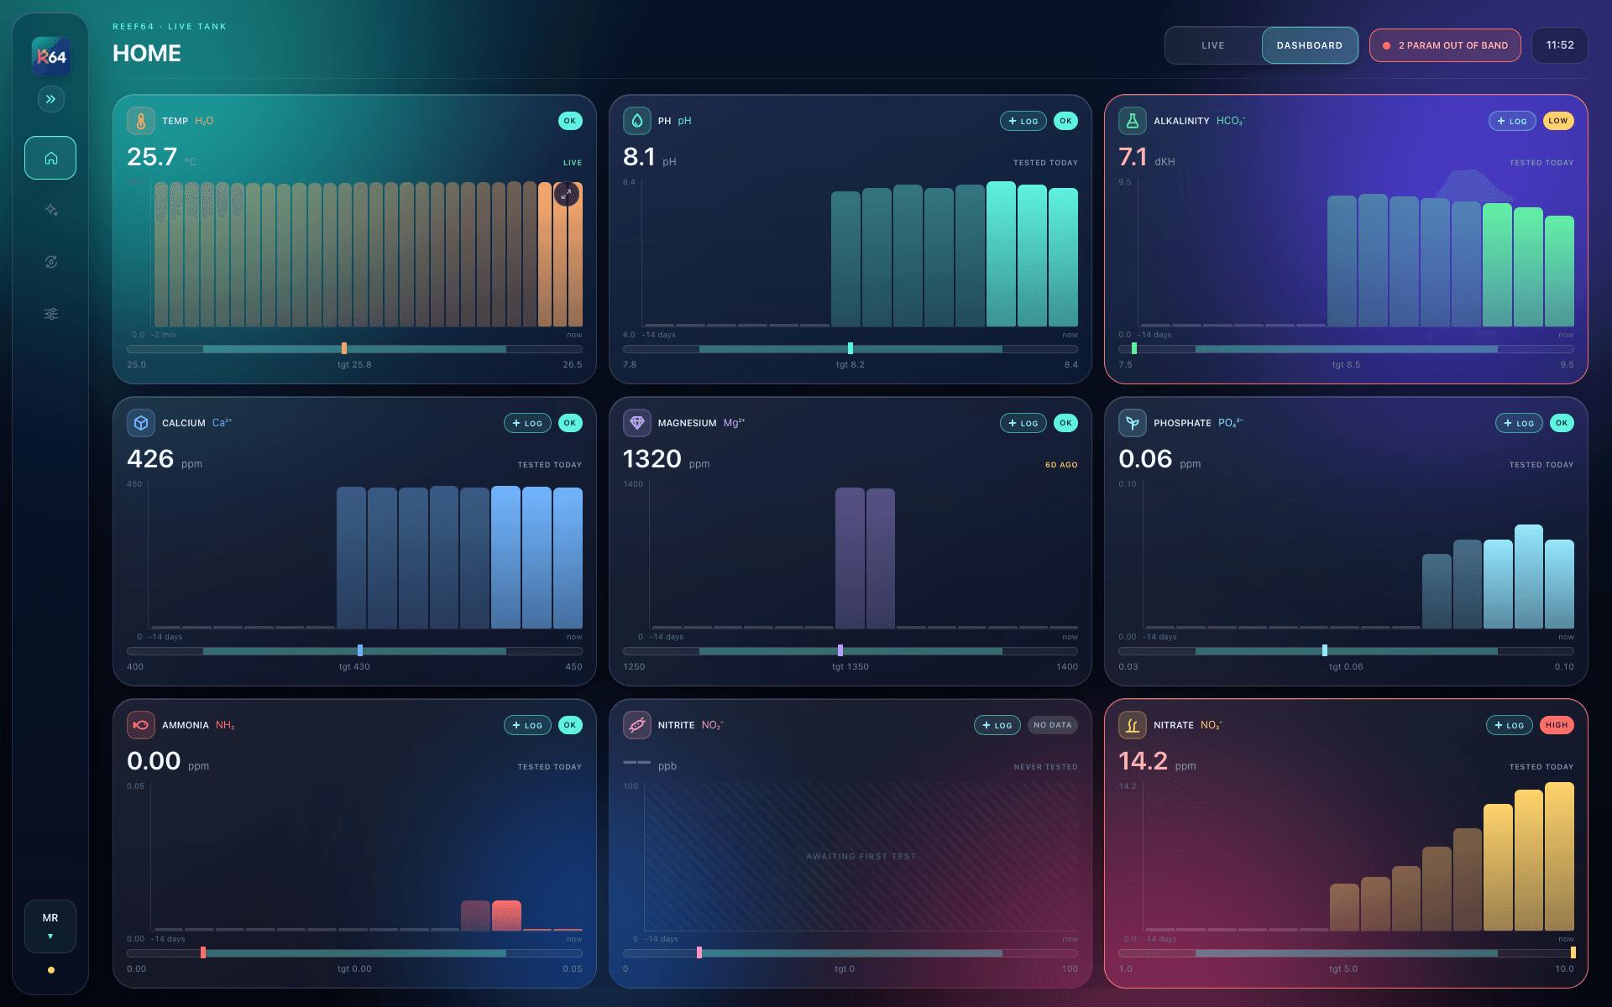Click the yellow status dot below MR
This screenshot has height=1007, width=1612.
(51, 970)
